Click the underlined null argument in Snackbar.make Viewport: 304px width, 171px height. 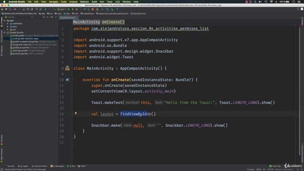point(138,125)
